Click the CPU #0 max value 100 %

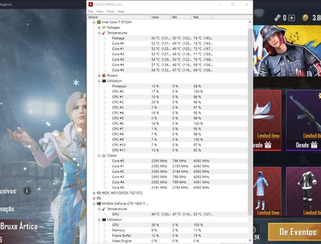198,91
